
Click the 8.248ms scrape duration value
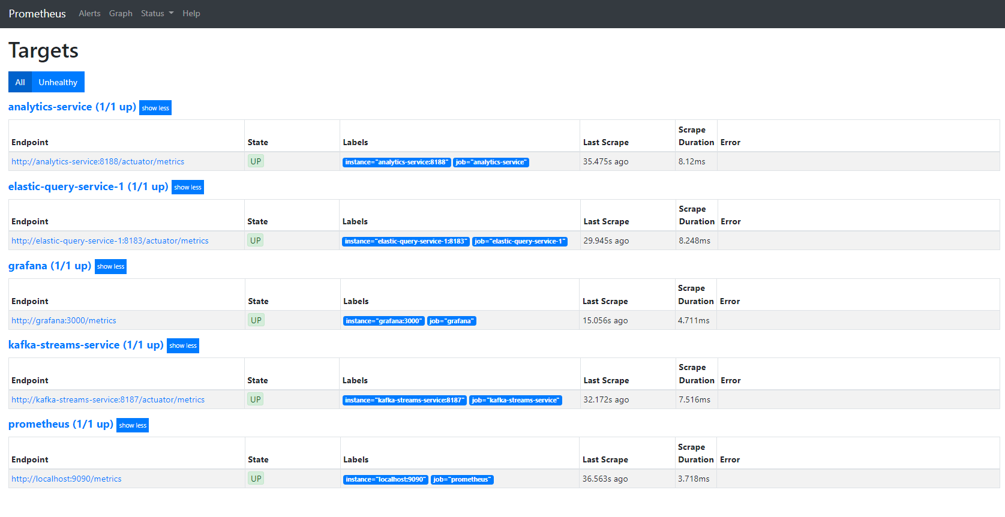pyautogui.click(x=695, y=241)
